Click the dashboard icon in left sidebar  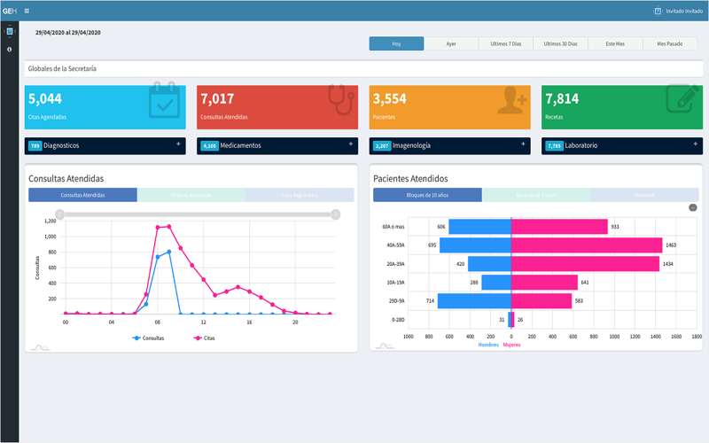pos(10,31)
